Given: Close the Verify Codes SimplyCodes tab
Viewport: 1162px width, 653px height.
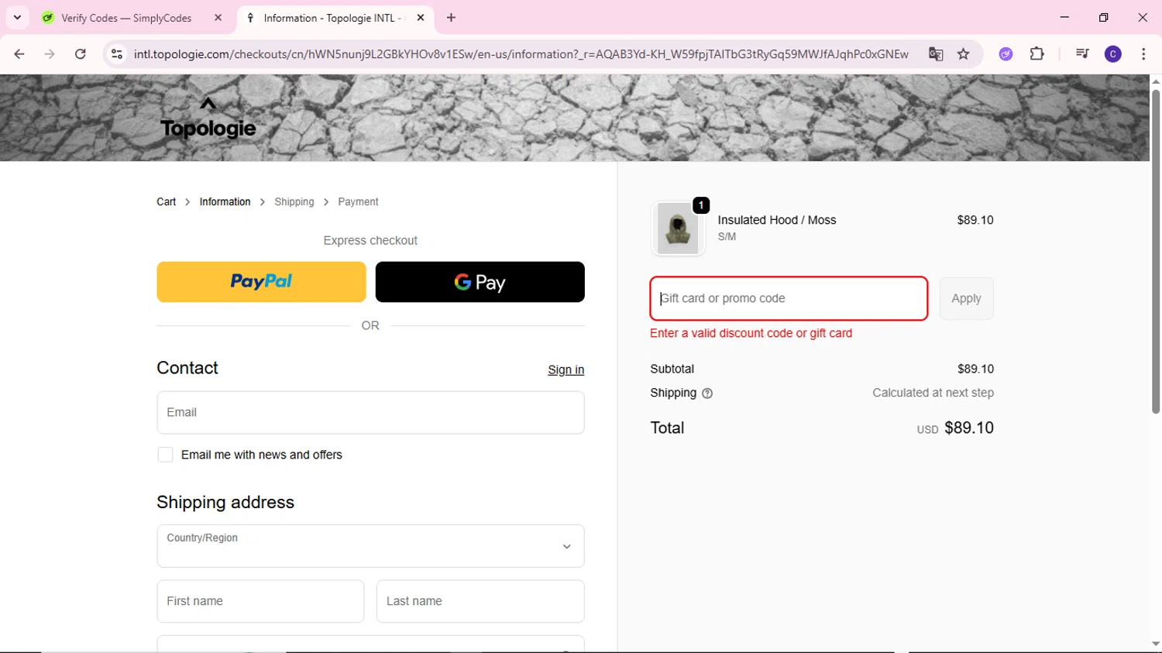Looking at the screenshot, I should click(218, 18).
